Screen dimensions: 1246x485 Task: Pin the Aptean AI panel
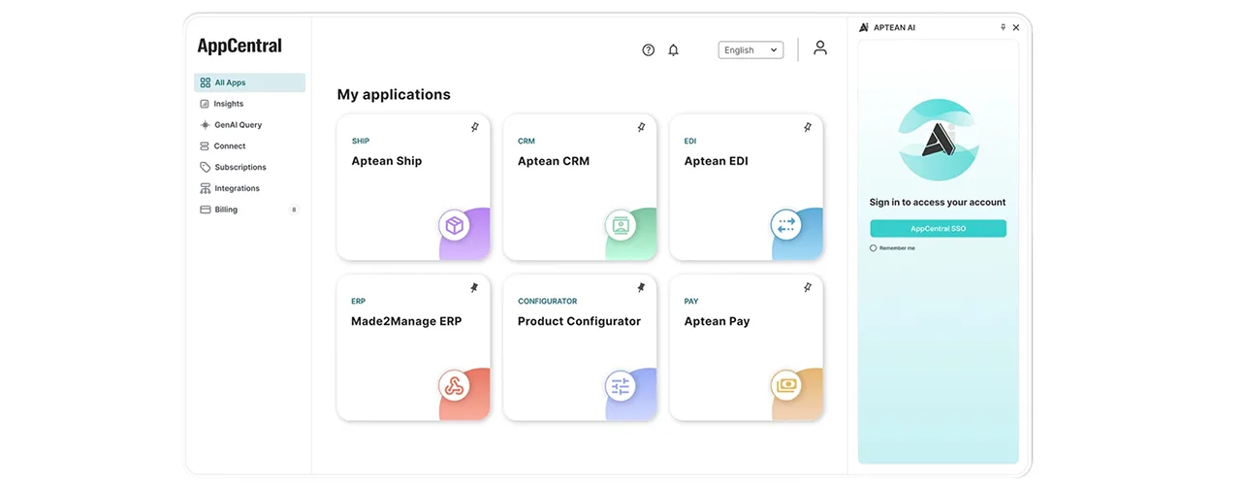click(1004, 27)
